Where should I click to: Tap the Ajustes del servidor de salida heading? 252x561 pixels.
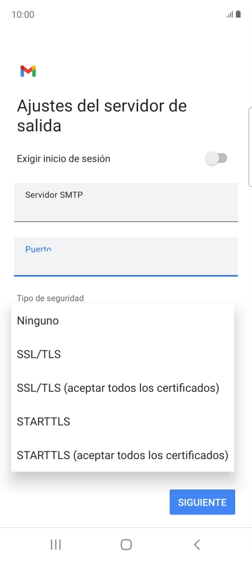[101, 116]
